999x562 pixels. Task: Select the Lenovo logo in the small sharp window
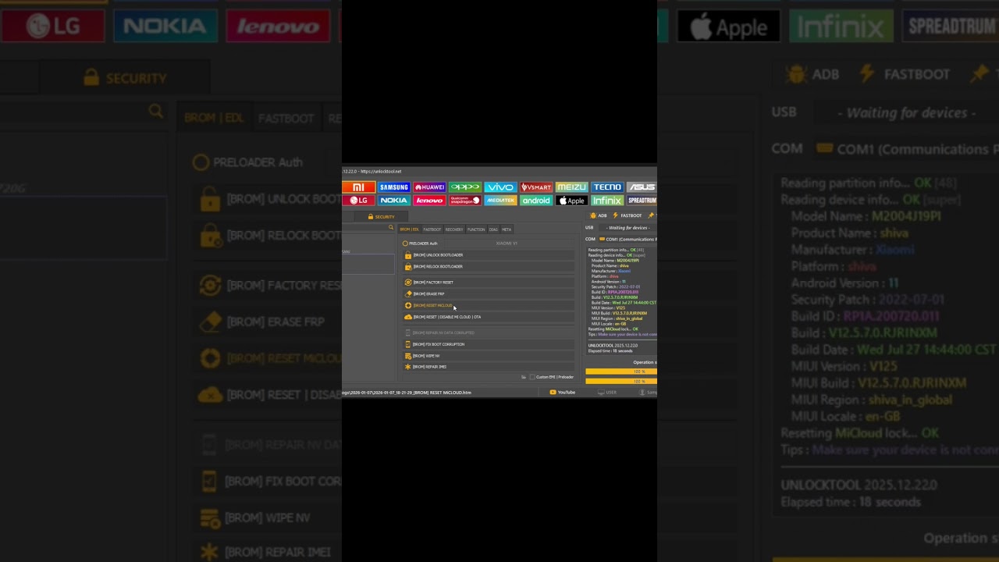(x=429, y=201)
